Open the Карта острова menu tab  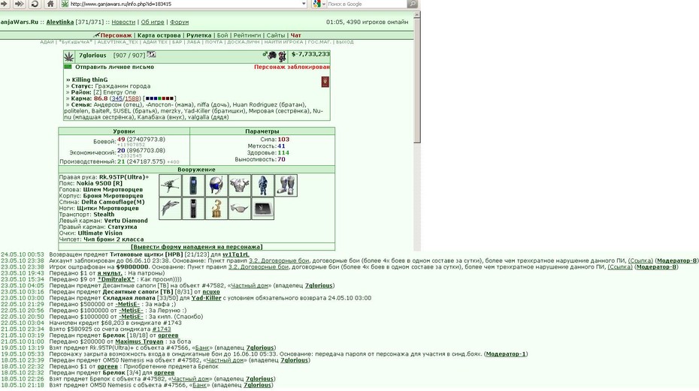coord(159,35)
